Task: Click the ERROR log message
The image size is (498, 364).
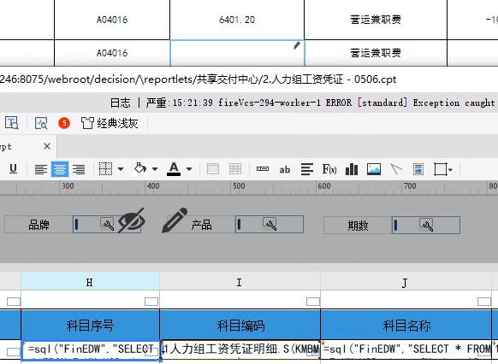Action: (x=321, y=103)
